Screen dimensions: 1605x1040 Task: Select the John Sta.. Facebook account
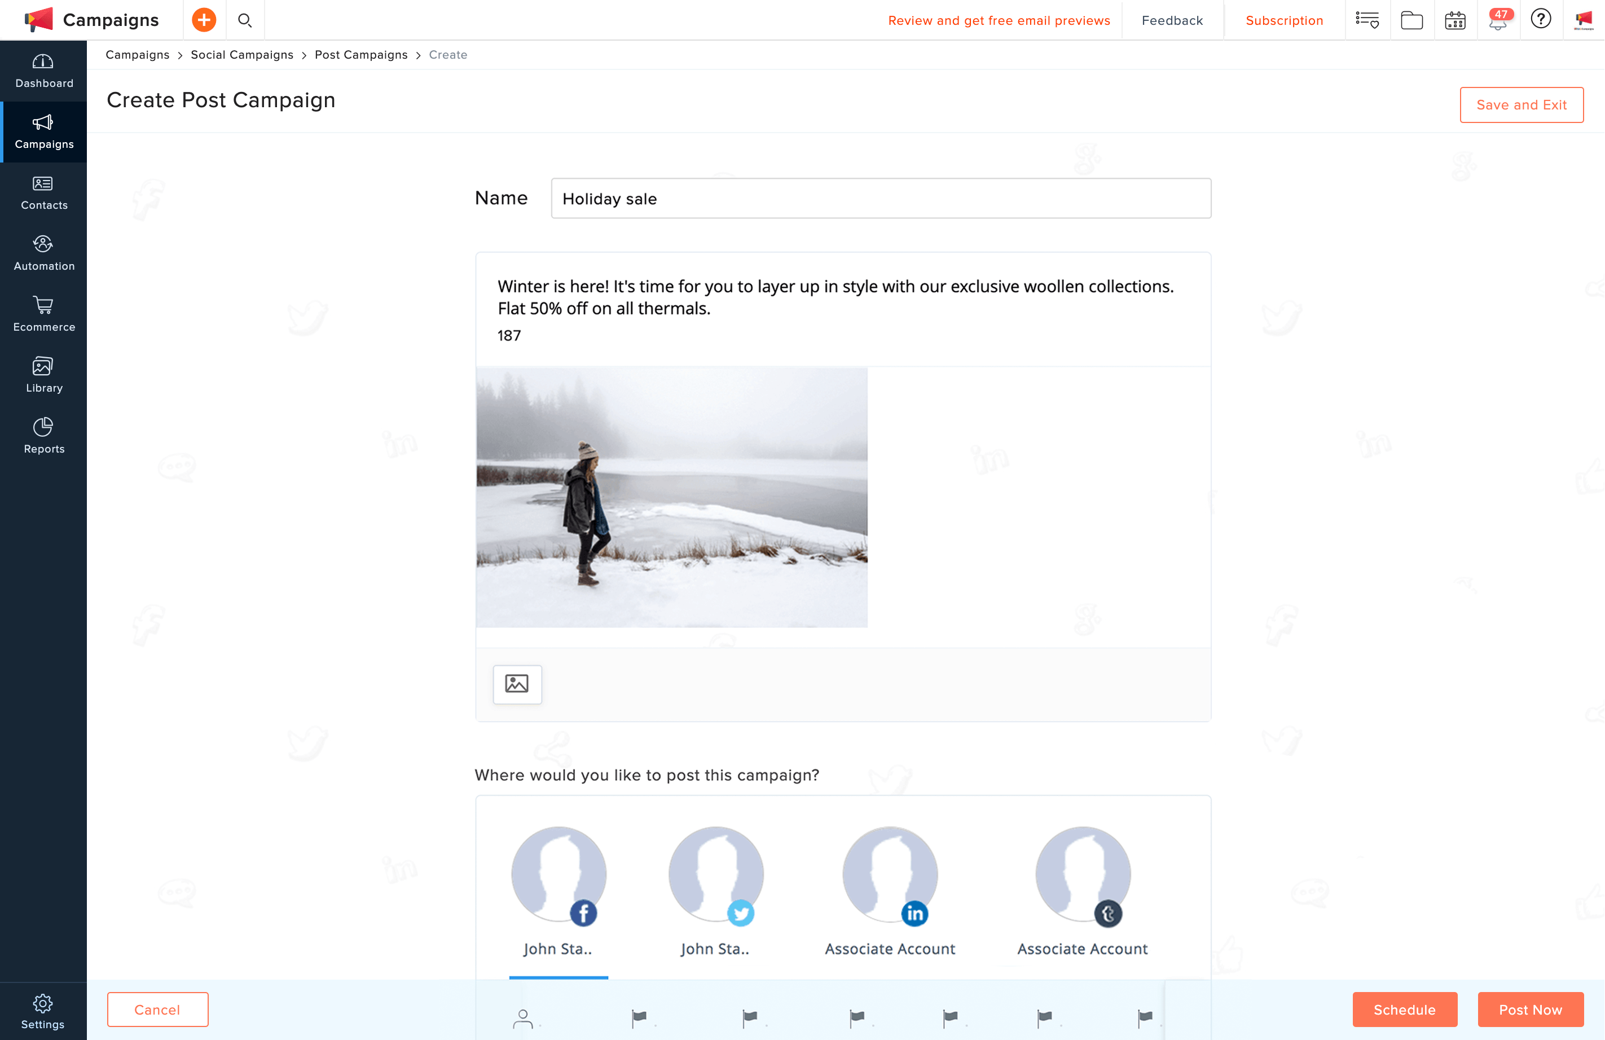point(559,892)
